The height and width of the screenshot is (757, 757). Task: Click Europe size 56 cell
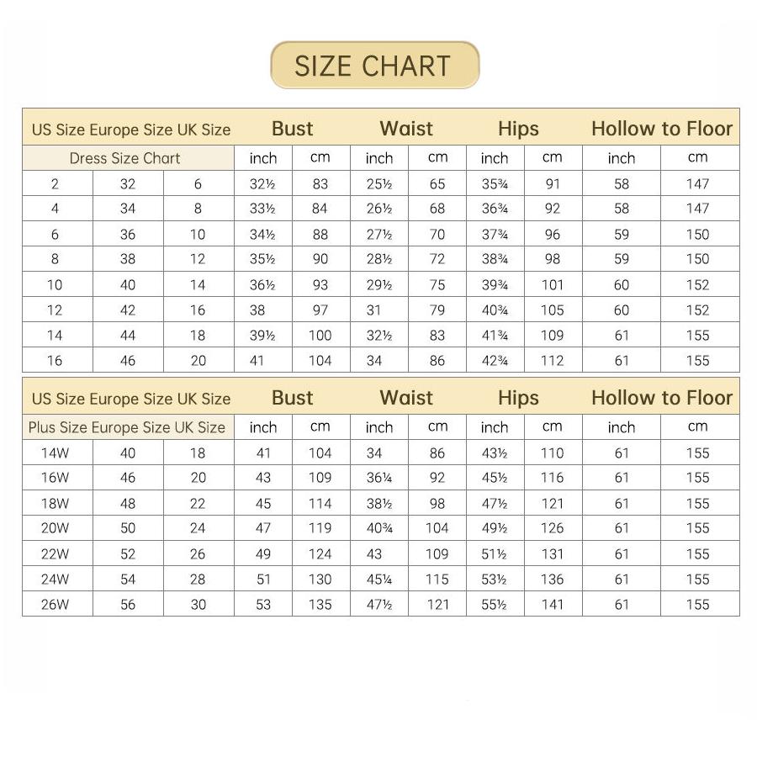(x=128, y=605)
